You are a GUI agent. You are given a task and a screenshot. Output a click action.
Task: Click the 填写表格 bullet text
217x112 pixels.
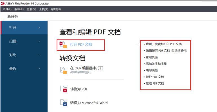[152, 70]
